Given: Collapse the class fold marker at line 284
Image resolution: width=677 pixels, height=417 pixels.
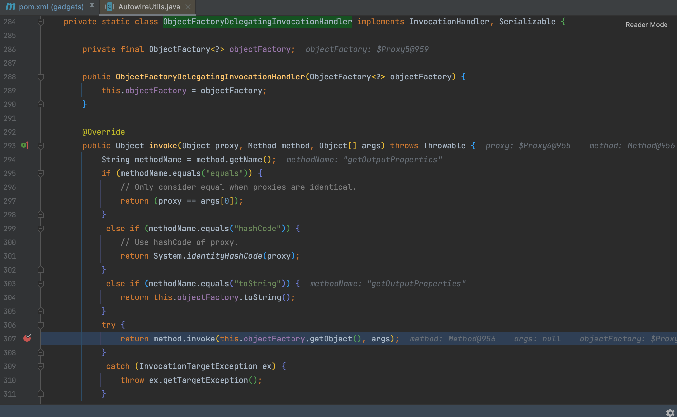Looking at the screenshot, I should click(x=41, y=22).
